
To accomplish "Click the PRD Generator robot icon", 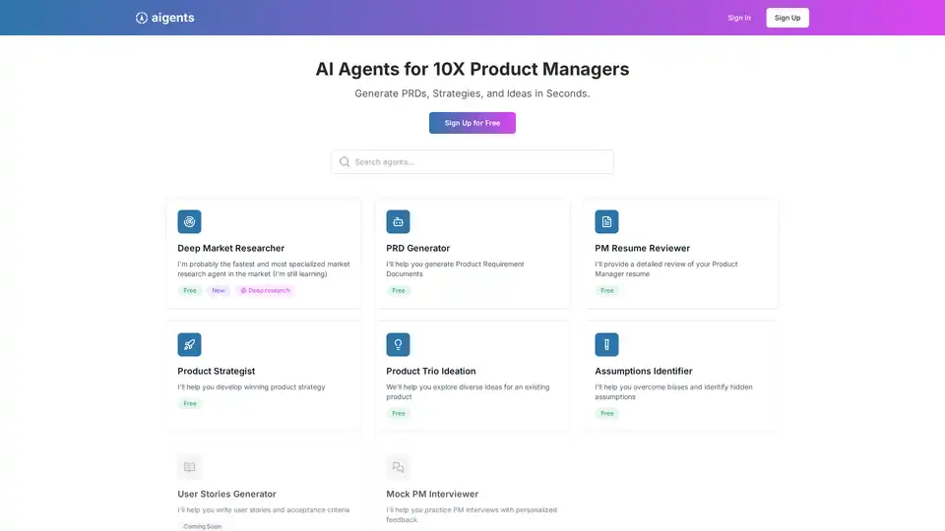I will tap(398, 221).
